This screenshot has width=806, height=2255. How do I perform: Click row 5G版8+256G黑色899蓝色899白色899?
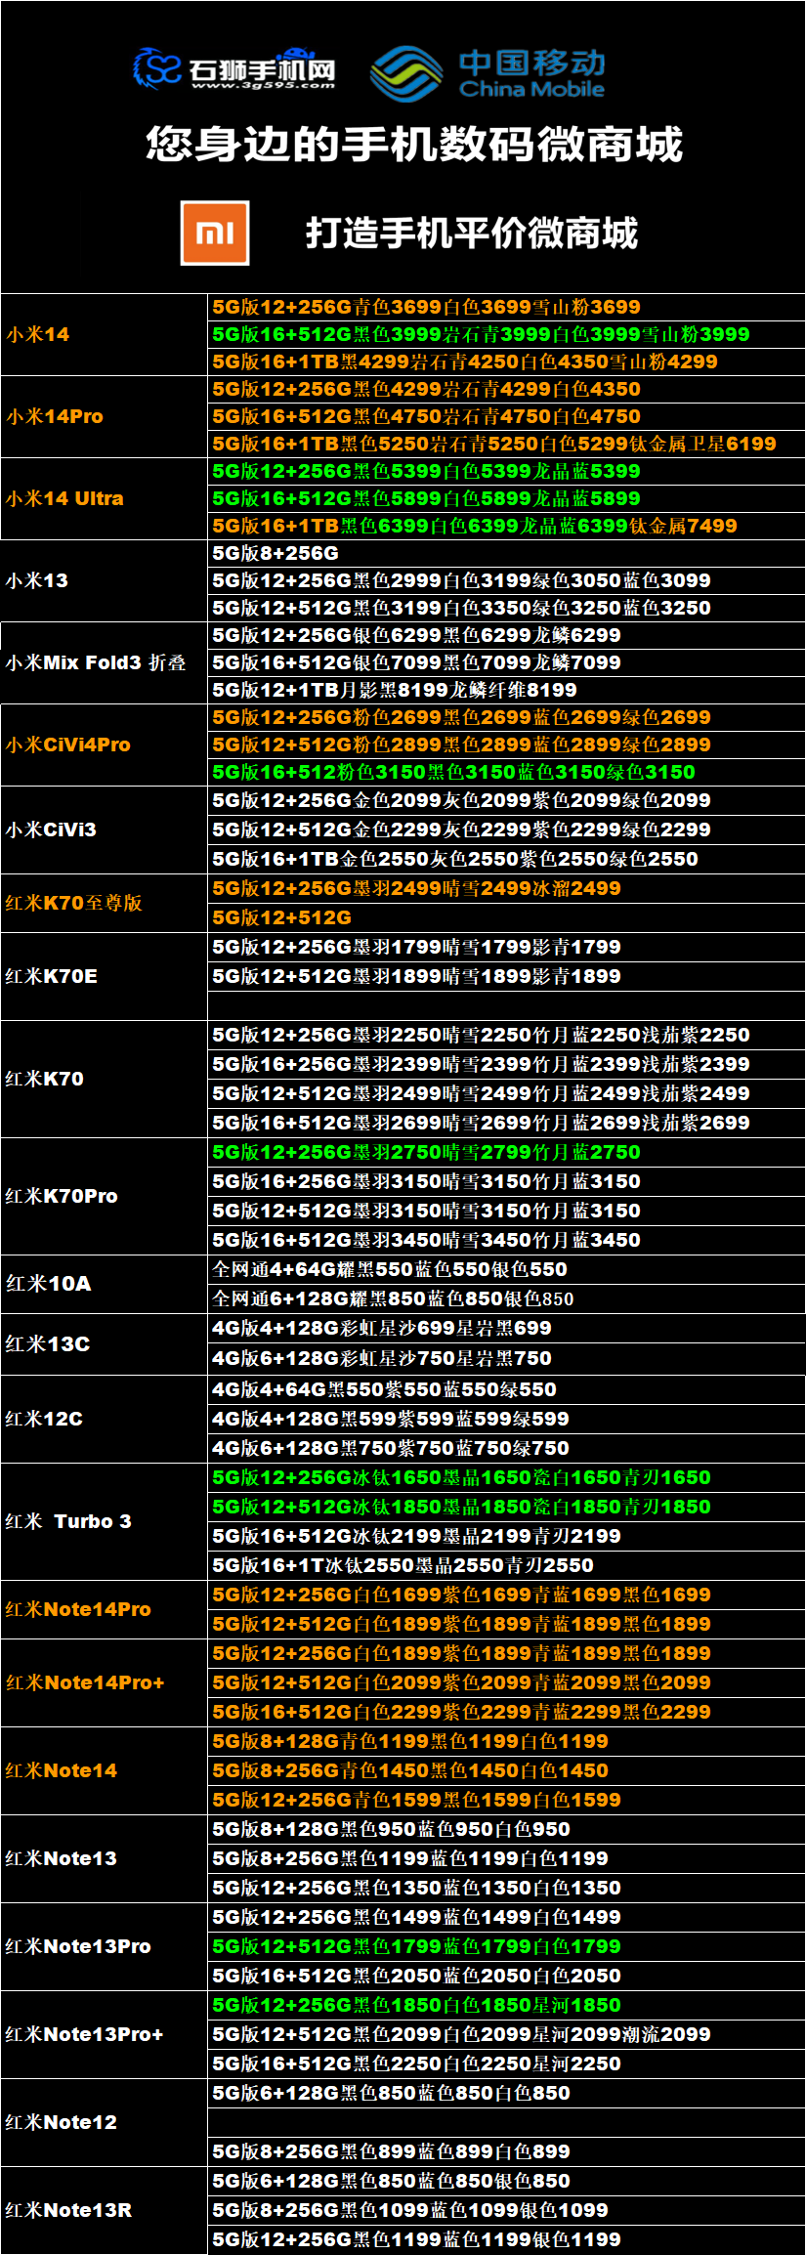[x=506, y=2151]
